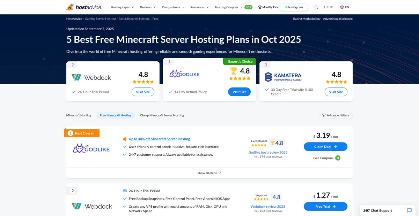419x216 pixels.
Task: Open Webdock review 2025 link
Action: 268,207
